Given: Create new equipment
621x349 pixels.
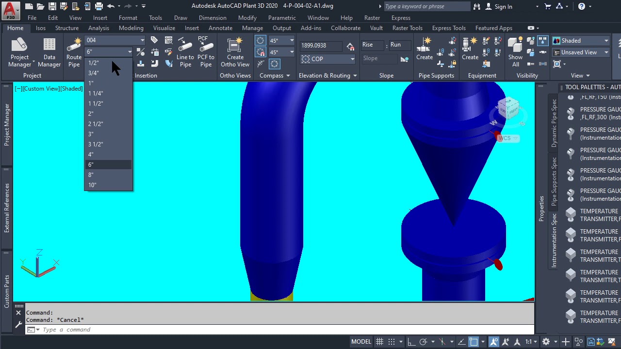Looking at the screenshot, I should point(470,48).
